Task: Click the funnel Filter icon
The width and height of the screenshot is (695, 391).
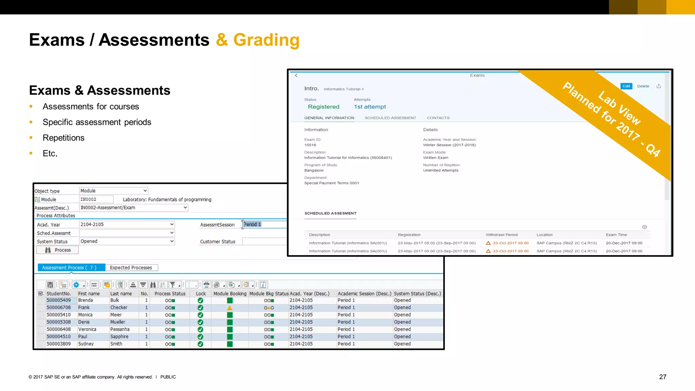Action: point(172,284)
